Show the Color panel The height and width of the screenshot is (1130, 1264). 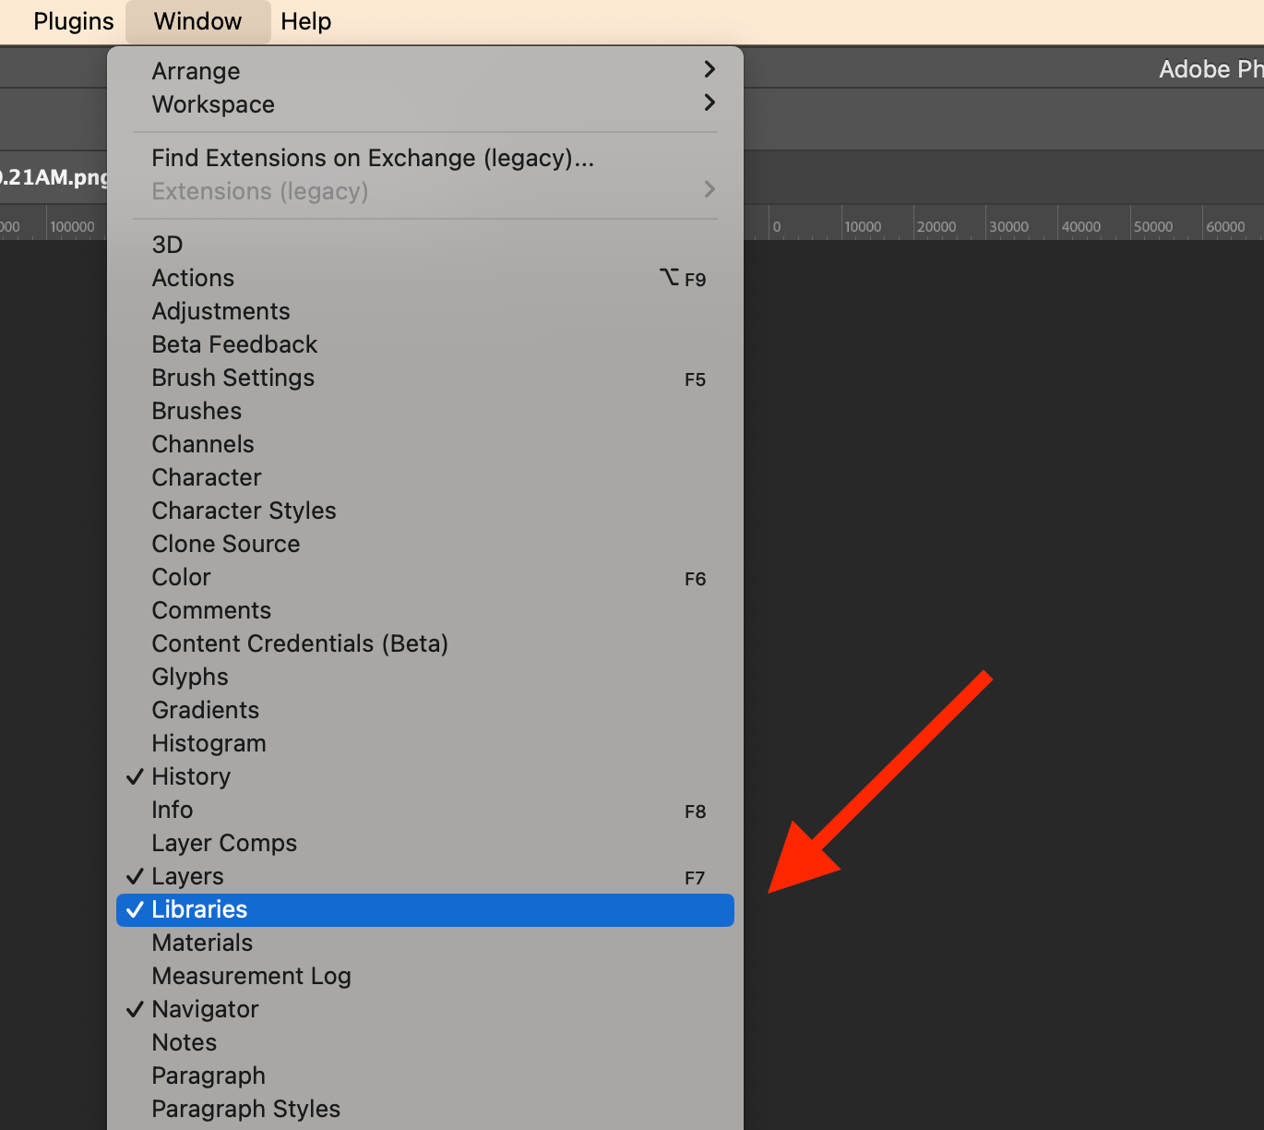click(425, 577)
